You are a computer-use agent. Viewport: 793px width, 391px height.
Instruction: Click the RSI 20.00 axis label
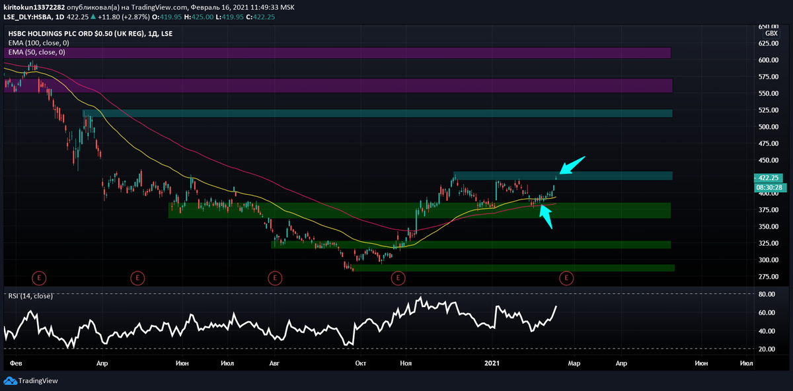click(766, 349)
